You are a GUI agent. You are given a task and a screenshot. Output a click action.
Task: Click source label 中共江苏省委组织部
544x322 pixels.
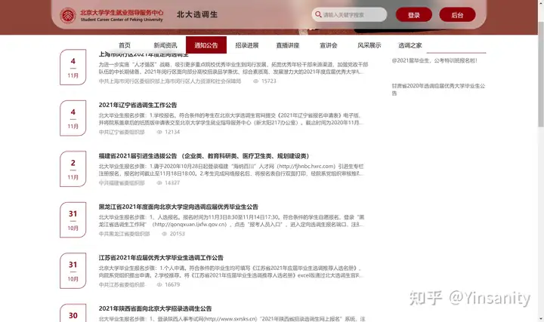[122, 284]
